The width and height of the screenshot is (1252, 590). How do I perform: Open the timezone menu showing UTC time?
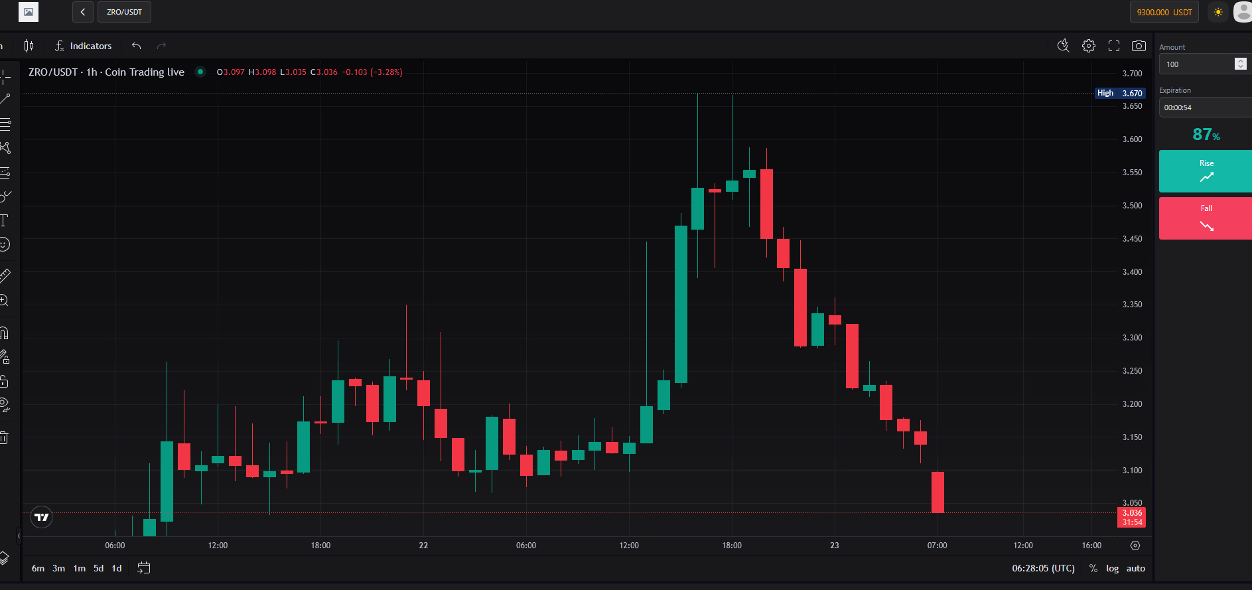click(1043, 568)
